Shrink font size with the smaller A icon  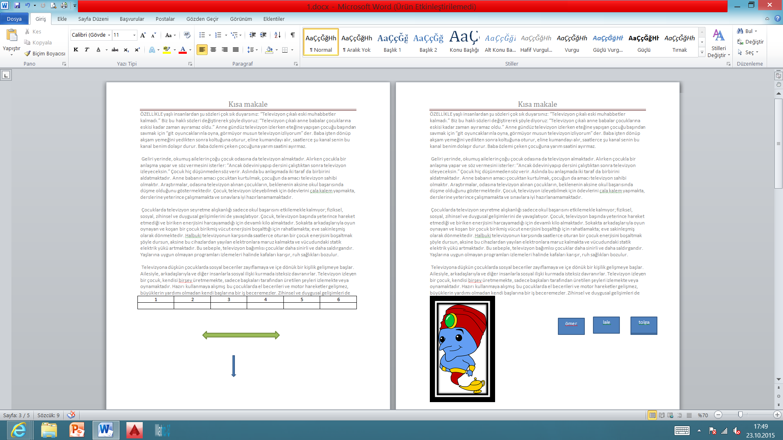point(154,35)
